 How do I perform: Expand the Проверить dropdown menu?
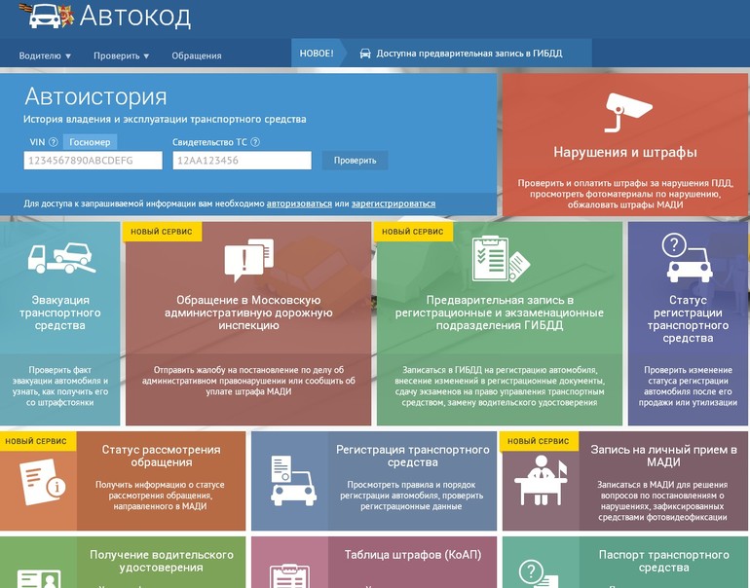122,55
